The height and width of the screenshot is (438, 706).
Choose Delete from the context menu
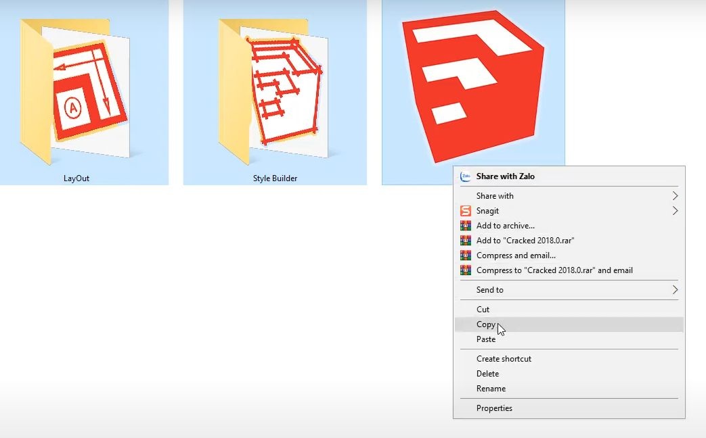(x=569, y=374)
